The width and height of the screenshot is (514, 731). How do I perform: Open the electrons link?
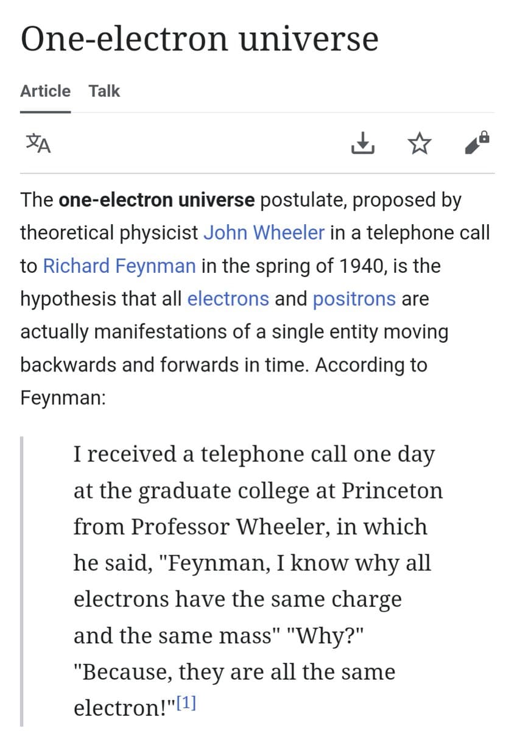pos(228,299)
